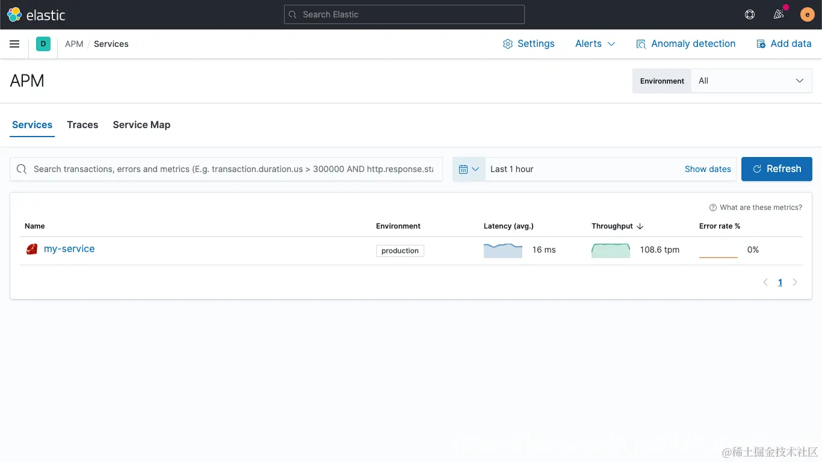The height and width of the screenshot is (462, 822).
Task: Click the Error rate % column header
Action: tap(720, 226)
